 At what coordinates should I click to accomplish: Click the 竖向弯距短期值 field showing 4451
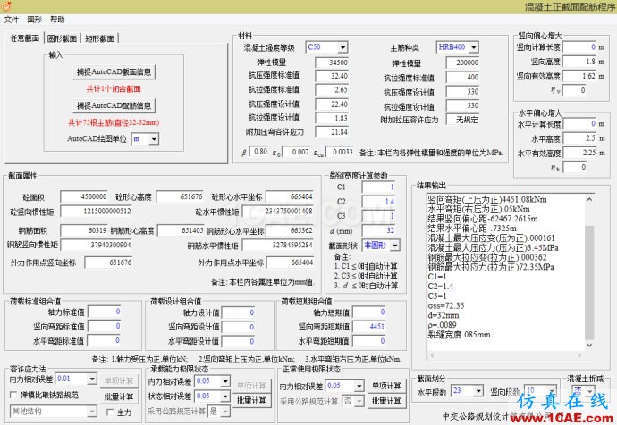(369, 327)
